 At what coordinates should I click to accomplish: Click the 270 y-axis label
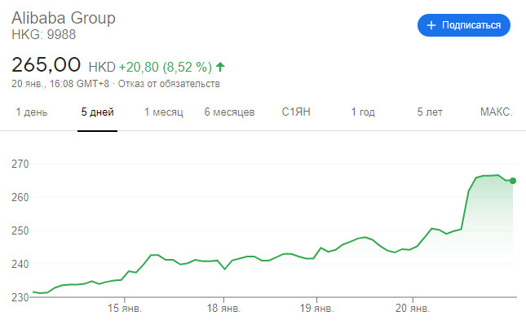point(20,164)
